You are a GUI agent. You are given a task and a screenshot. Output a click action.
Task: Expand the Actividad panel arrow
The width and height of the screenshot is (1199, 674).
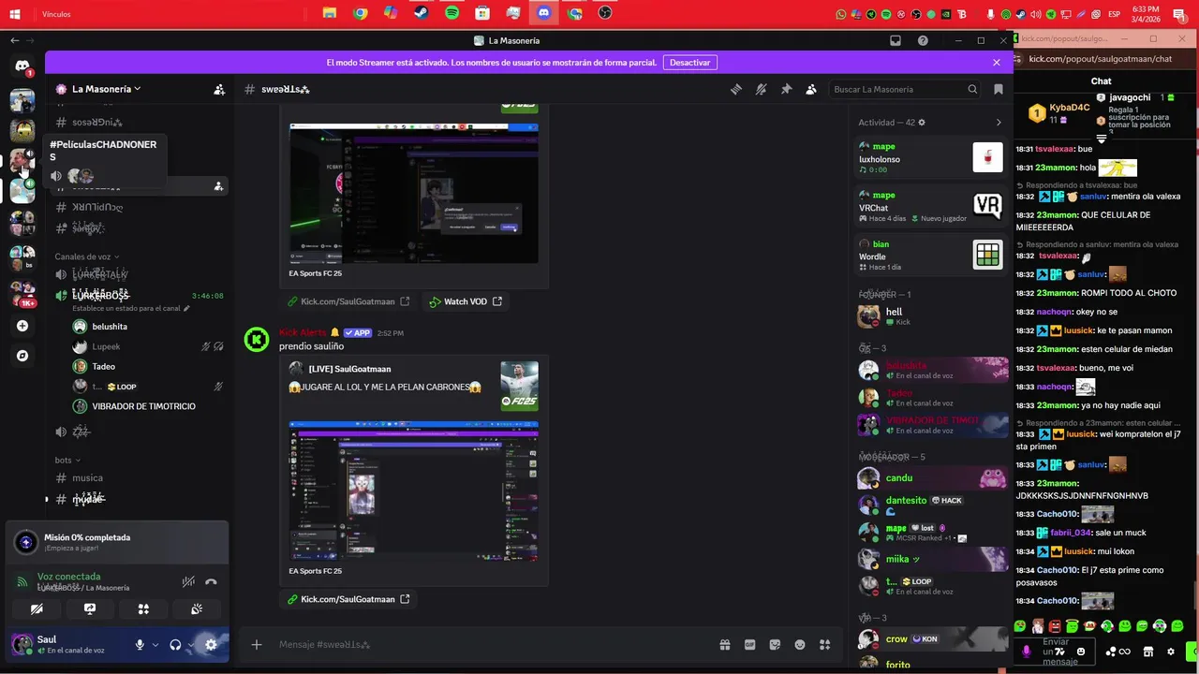[999, 123]
